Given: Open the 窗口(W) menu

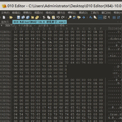Looking at the screenshot, I should [x=106, y=13].
